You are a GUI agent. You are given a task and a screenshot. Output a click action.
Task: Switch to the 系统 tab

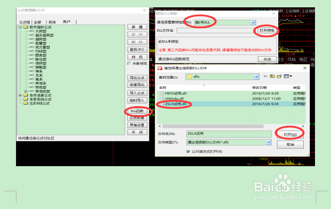click(x=52, y=22)
